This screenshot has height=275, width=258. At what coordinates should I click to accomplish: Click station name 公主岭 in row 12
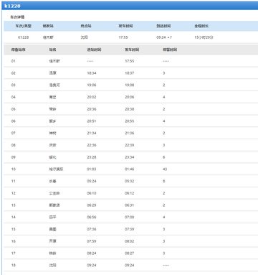54,193
